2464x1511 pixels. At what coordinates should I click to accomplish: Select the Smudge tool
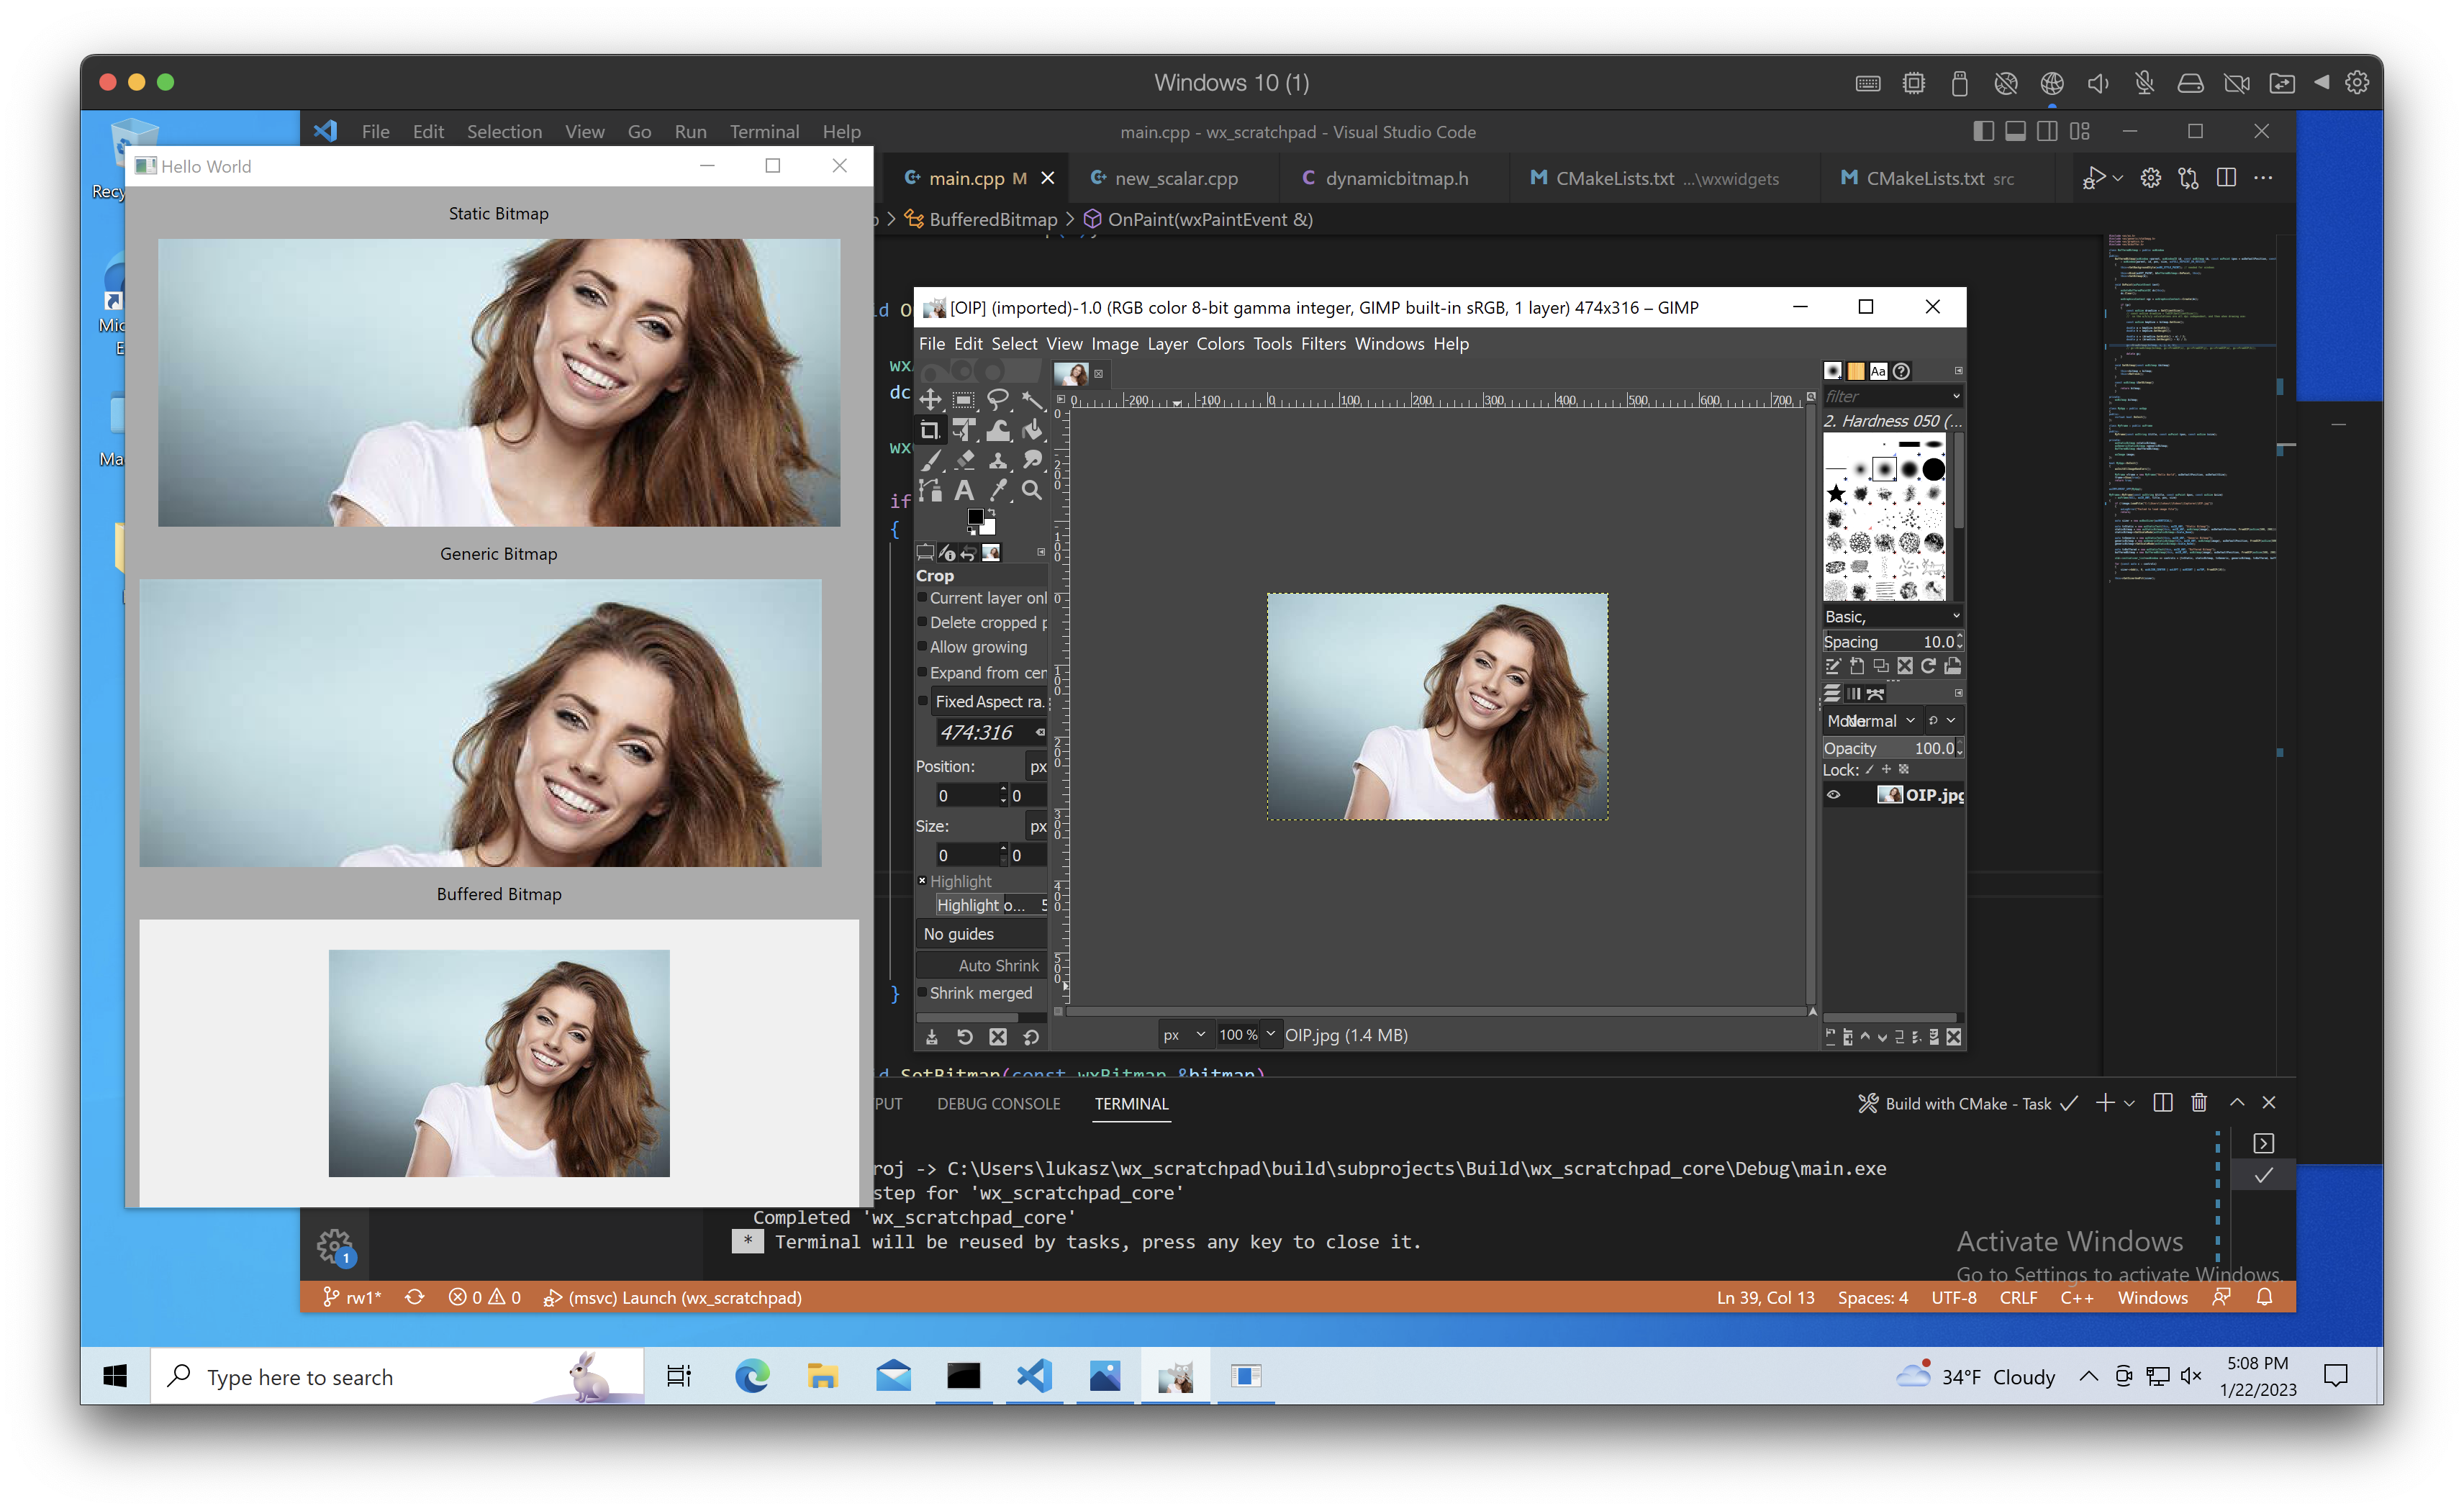1032,460
